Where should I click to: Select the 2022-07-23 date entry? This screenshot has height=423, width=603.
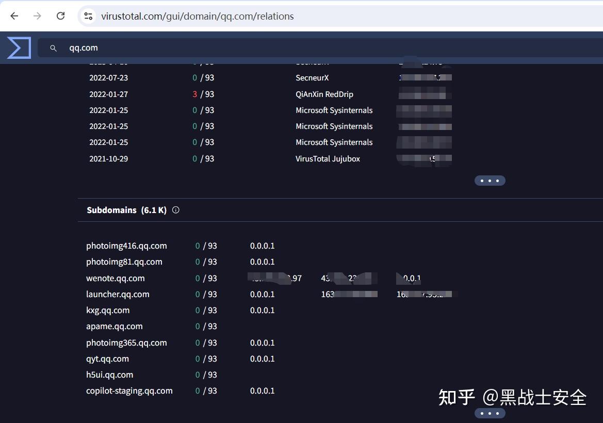click(108, 78)
